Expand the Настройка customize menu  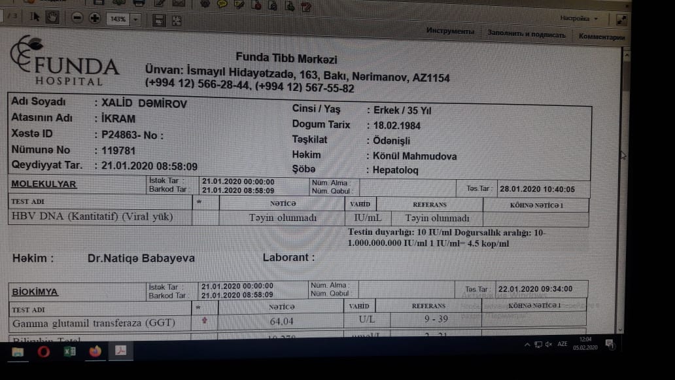[x=578, y=18]
